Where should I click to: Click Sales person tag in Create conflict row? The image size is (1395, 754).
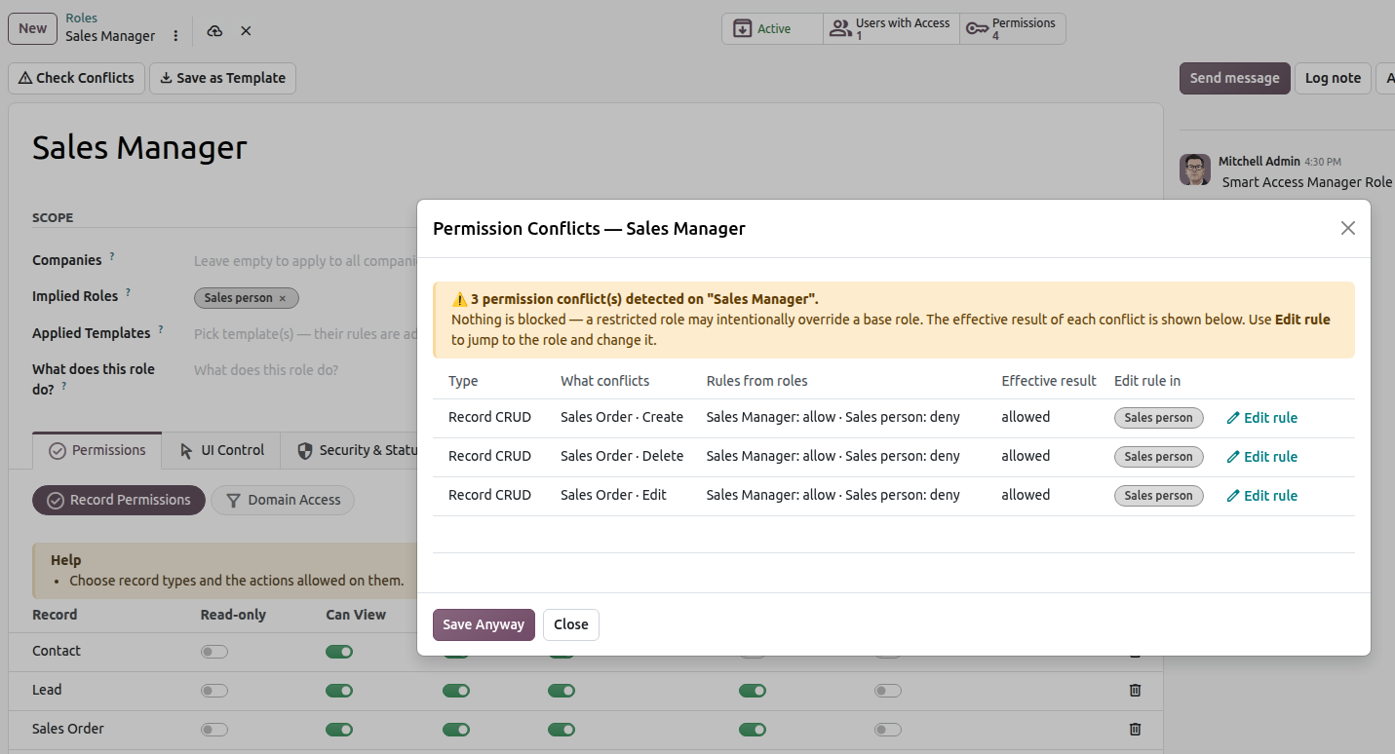tap(1158, 418)
